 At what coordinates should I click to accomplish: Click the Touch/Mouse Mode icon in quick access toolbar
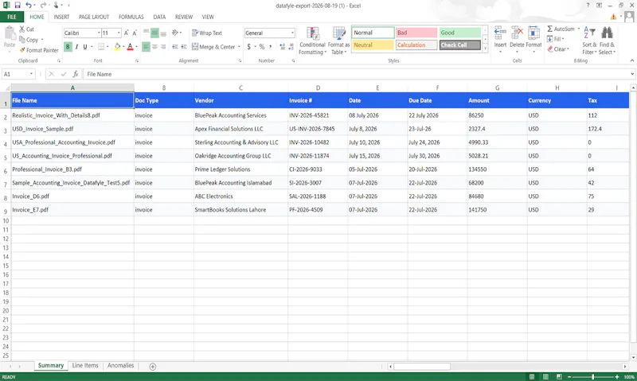click(56, 6)
